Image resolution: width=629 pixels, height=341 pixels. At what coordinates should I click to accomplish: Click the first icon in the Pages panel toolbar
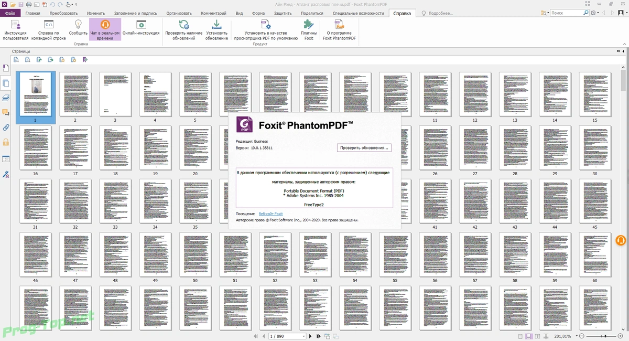[16, 60]
